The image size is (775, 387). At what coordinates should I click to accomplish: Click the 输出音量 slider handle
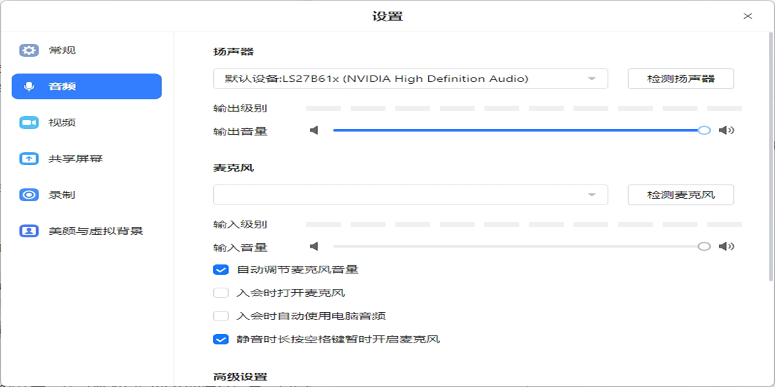704,130
